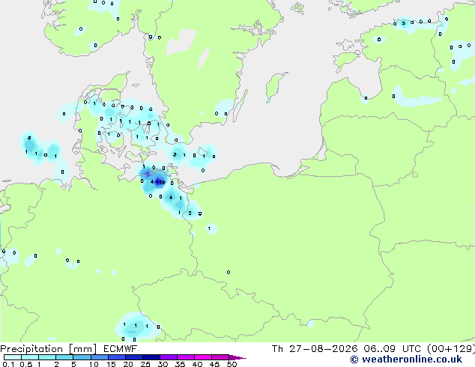Click the legend label '25'
Image resolution: width=475 pixels, height=367 pixels.
pos(145,364)
